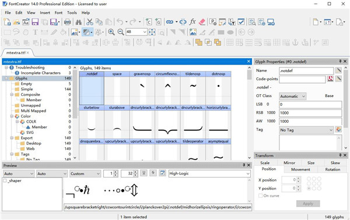Click the color tag icon beside Tag dropdown
The height and width of the screenshot is (220, 350).
(x=338, y=130)
